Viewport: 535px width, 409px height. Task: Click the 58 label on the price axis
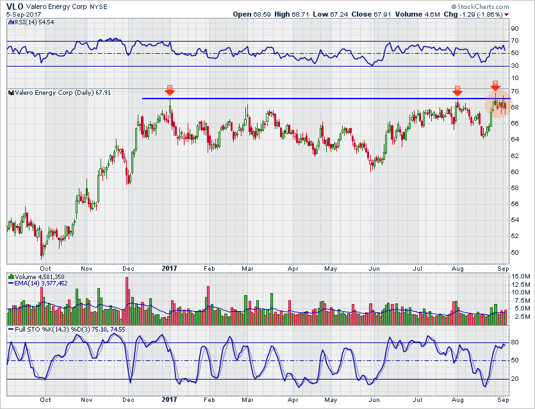pyautogui.click(x=514, y=188)
